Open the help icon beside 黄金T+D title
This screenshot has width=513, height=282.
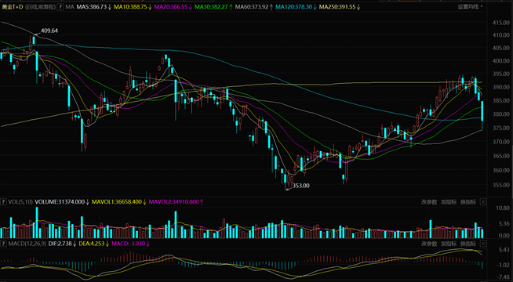coord(60,7)
